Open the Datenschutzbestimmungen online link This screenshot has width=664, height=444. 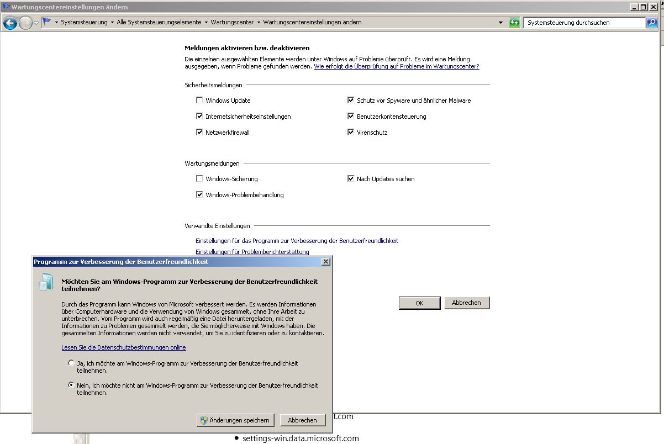click(x=124, y=347)
